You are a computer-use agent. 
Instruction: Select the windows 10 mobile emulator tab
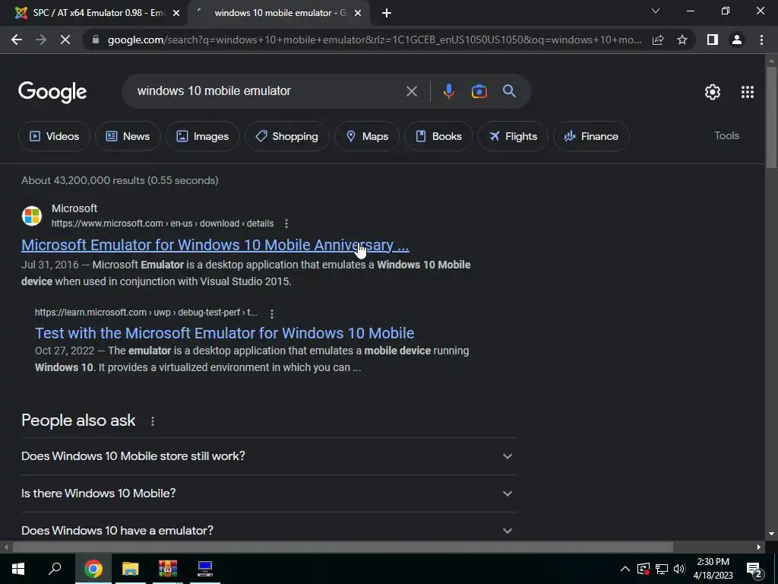click(278, 13)
